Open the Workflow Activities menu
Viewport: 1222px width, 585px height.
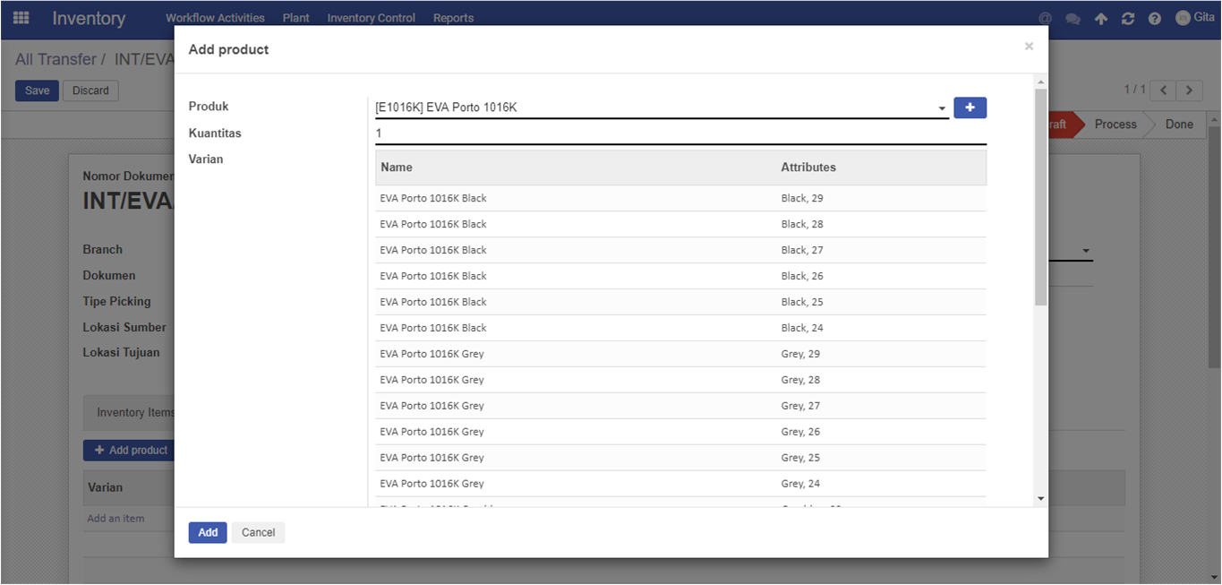(x=215, y=18)
